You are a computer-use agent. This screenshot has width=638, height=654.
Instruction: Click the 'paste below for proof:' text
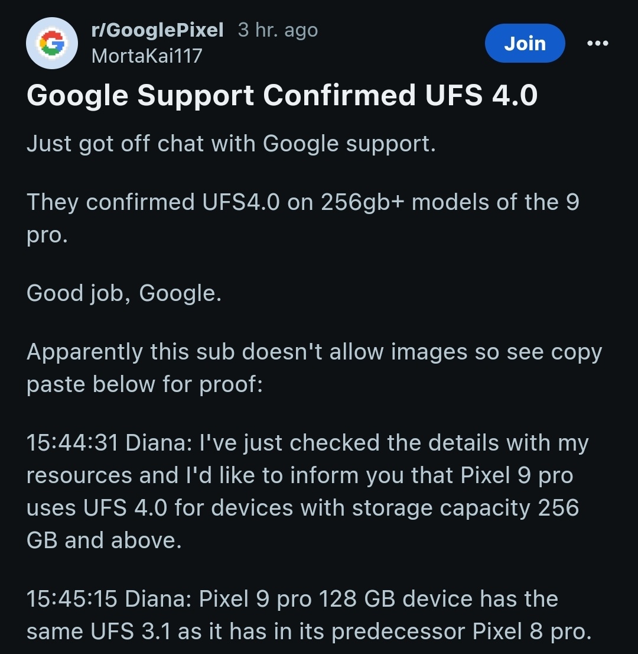pos(145,384)
